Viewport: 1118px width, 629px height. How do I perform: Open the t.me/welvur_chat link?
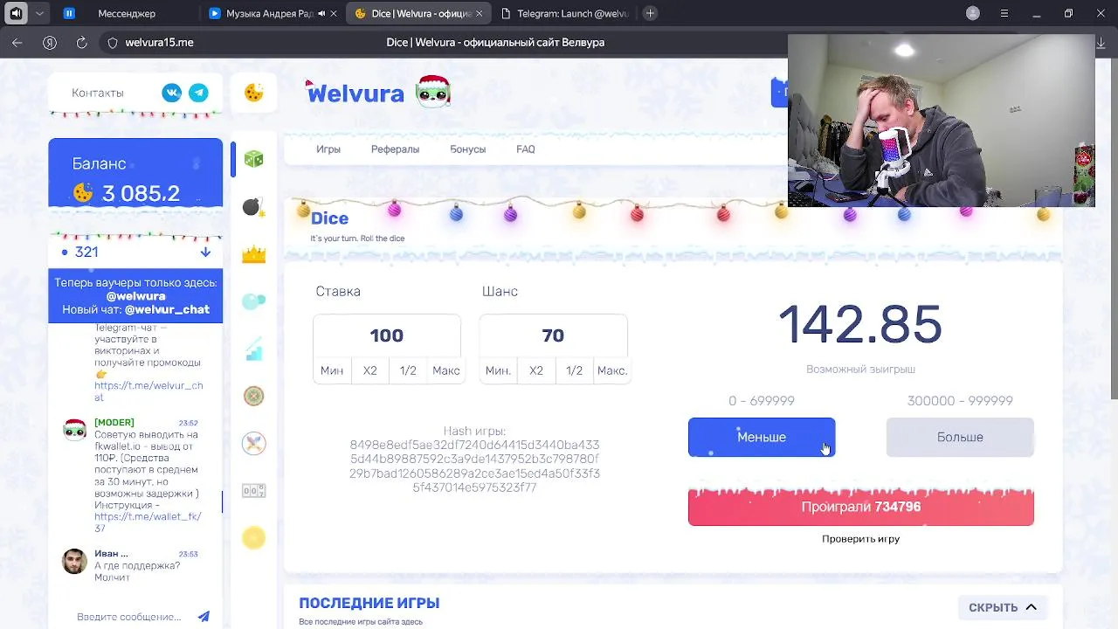[x=148, y=391]
